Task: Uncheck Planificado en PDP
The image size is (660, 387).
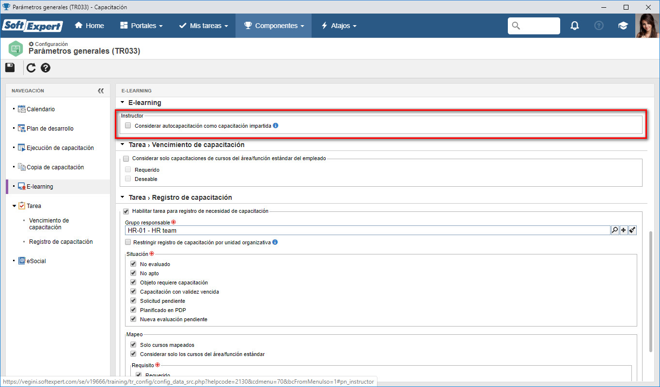Action: [133, 310]
